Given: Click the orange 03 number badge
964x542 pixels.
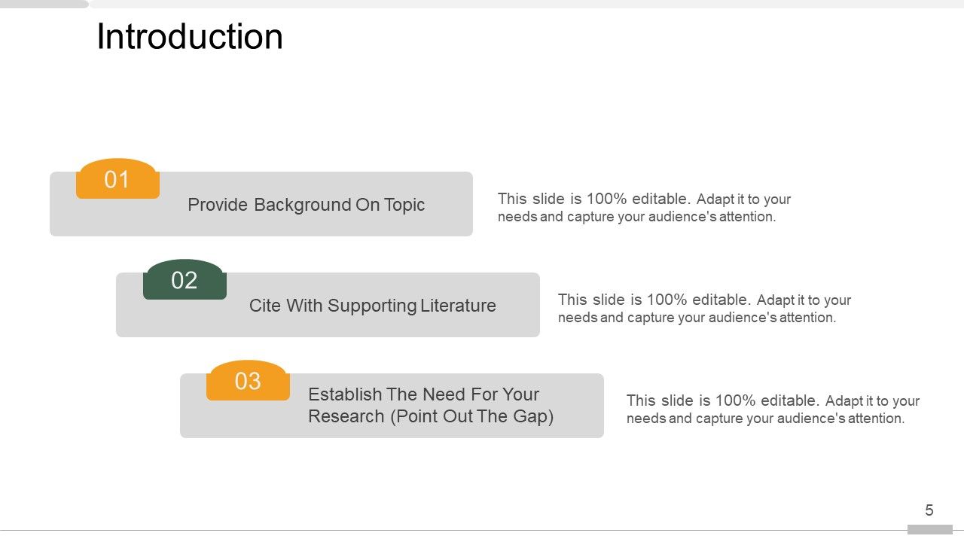Looking at the screenshot, I should pyautogui.click(x=248, y=381).
